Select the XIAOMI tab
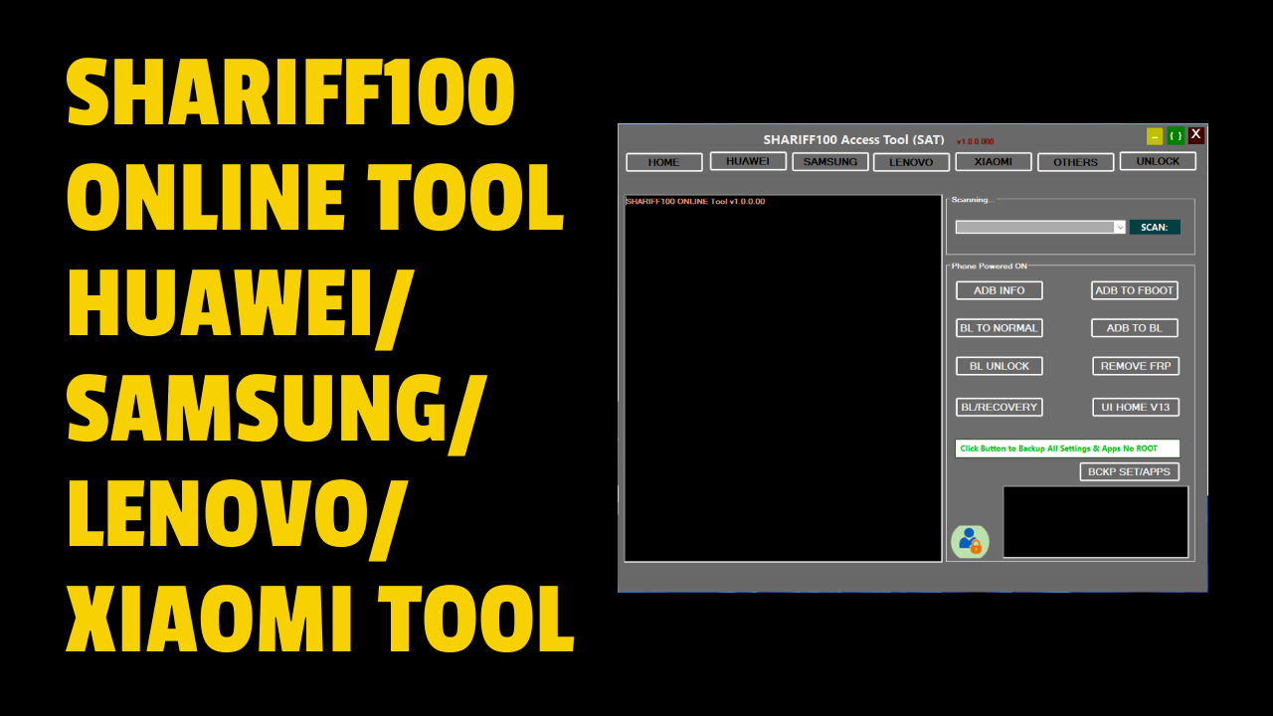 994,162
